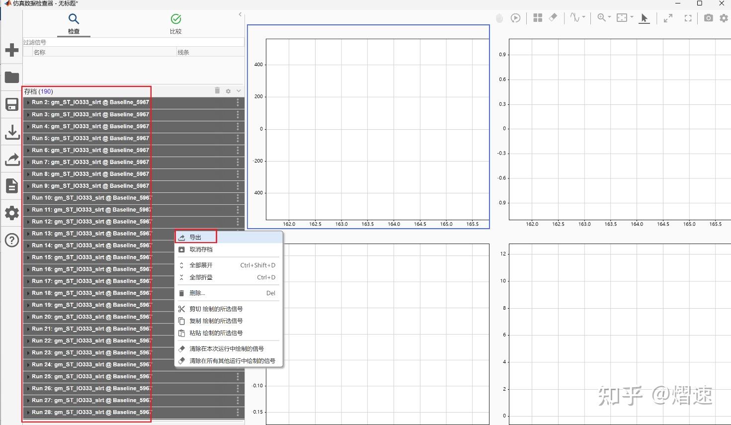Expand Run 5 tree arrow
Image resolution: width=731 pixels, height=425 pixels.
(x=28, y=138)
